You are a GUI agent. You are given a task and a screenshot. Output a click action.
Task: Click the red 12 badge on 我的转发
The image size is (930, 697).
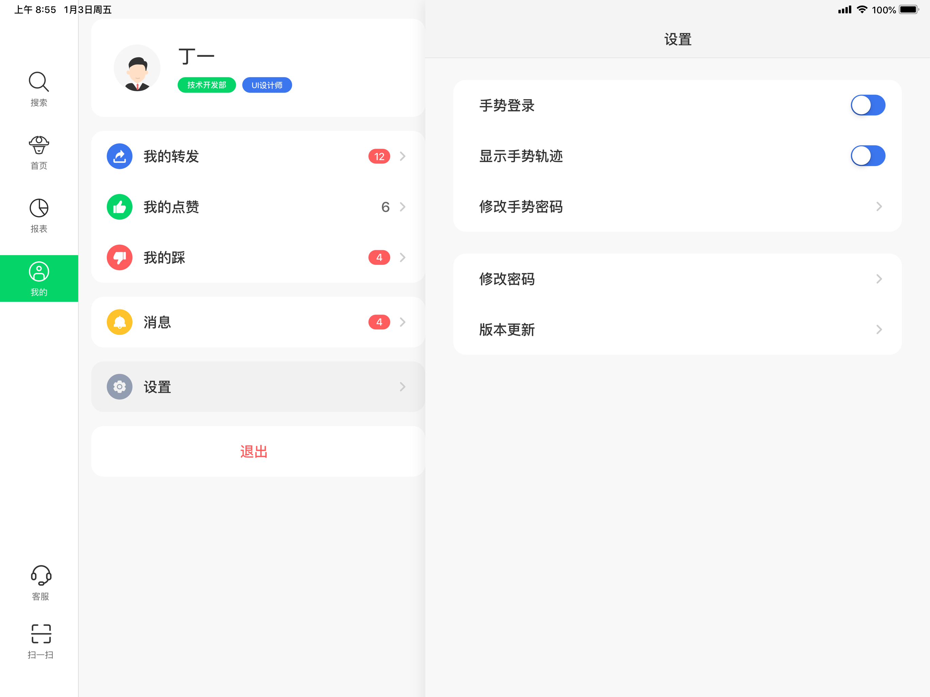pyautogui.click(x=379, y=157)
